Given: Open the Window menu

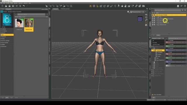Looking at the screenshot, I should pyautogui.click(x=25, y=3).
